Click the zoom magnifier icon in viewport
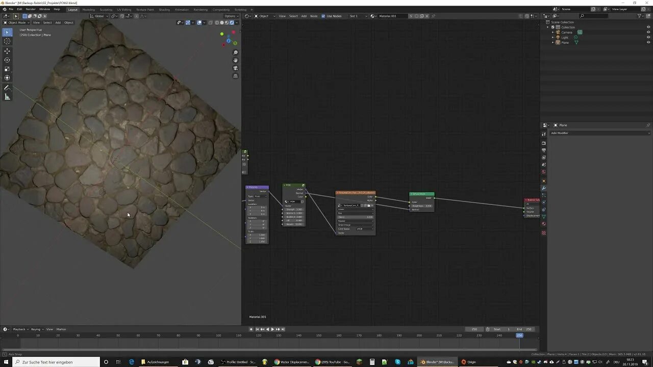This screenshot has width=653, height=367. pos(235,53)
